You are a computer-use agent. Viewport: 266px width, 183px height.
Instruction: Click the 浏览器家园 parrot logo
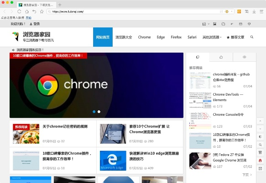pos(16,37)
